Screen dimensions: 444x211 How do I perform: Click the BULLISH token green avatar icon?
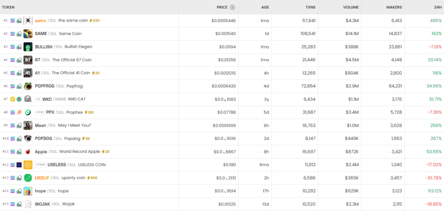coord(28,47)
